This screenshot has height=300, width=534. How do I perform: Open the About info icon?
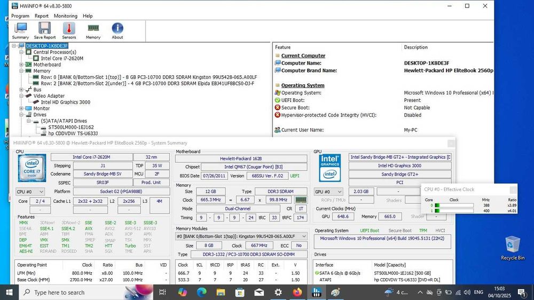pos(117,30)
